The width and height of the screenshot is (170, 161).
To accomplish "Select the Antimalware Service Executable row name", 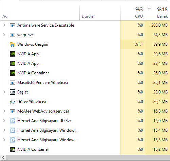I will click(45, 25).
